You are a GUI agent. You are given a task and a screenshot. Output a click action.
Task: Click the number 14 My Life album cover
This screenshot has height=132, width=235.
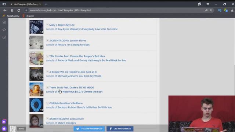coord(36,27)
